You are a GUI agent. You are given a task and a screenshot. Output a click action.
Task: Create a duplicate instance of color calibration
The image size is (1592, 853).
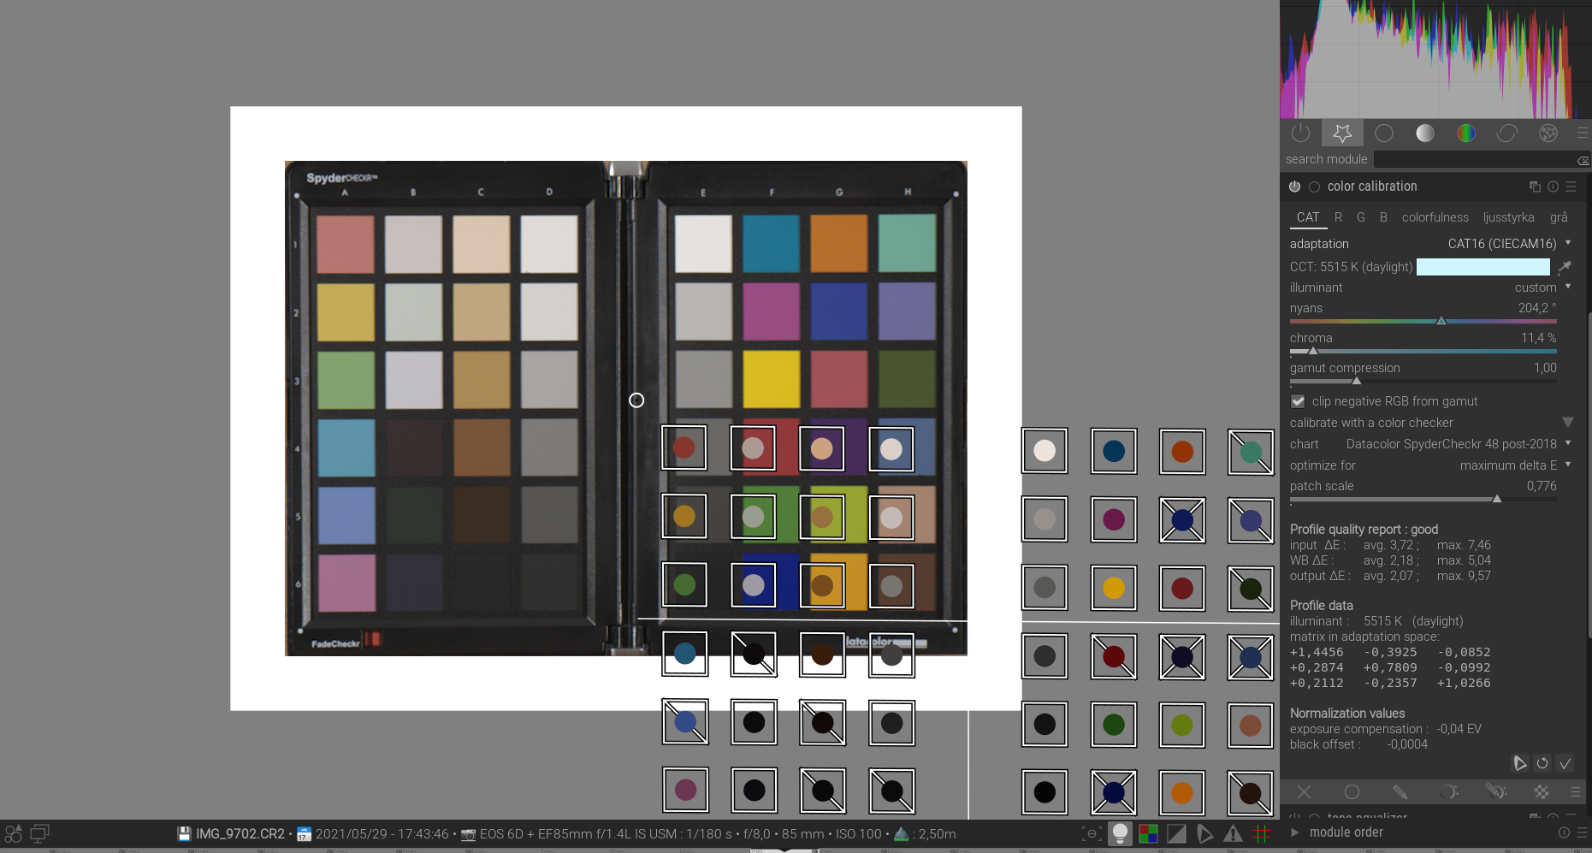[1534, 187]
